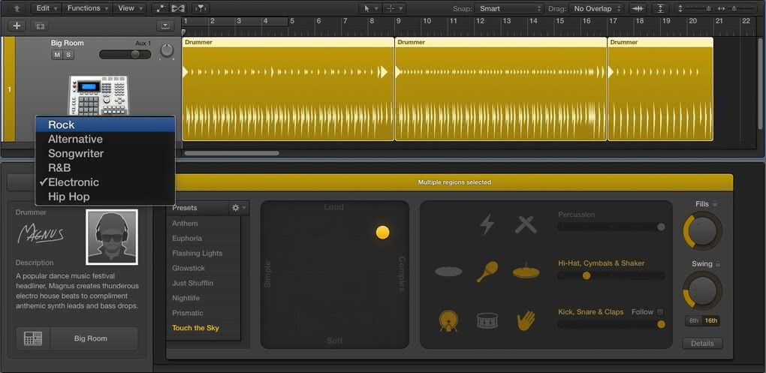
Task: Toggle the automation curve toolbar icon
Action: [x=160, y=8]
